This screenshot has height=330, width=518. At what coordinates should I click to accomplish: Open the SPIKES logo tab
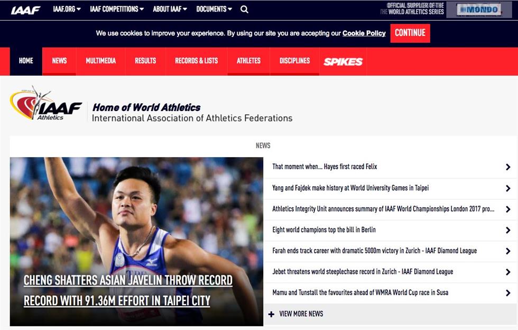point(343,61)
